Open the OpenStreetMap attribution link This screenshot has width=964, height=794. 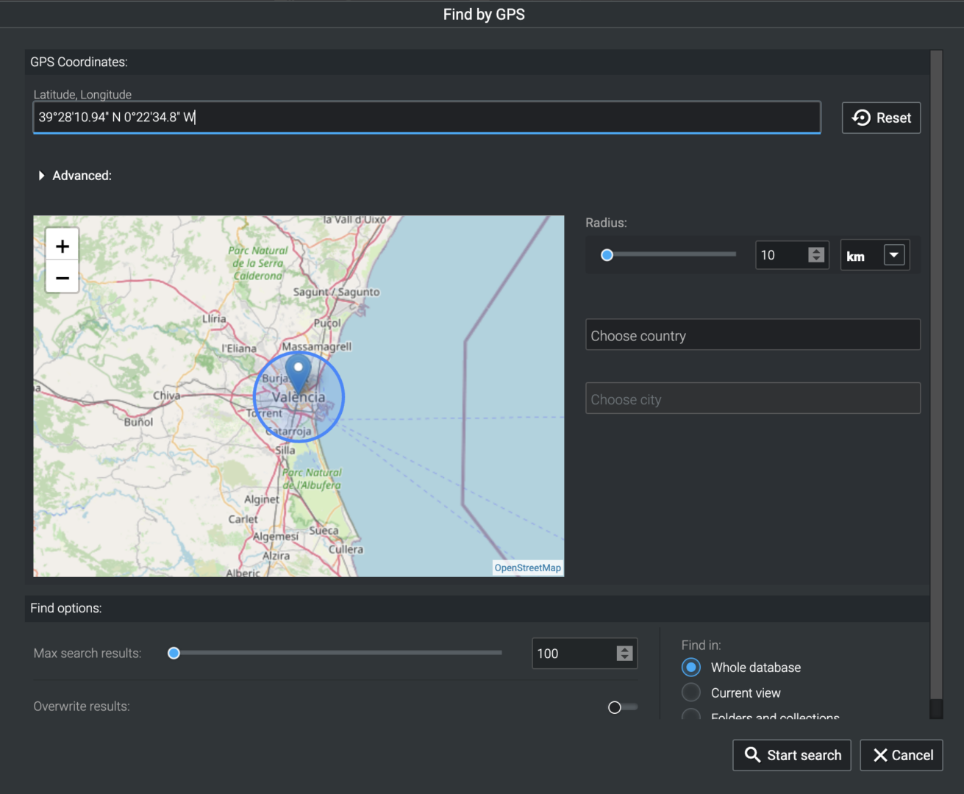click(x=527, y=567)
